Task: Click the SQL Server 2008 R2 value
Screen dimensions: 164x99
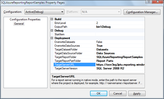Action: pos(120,68)
